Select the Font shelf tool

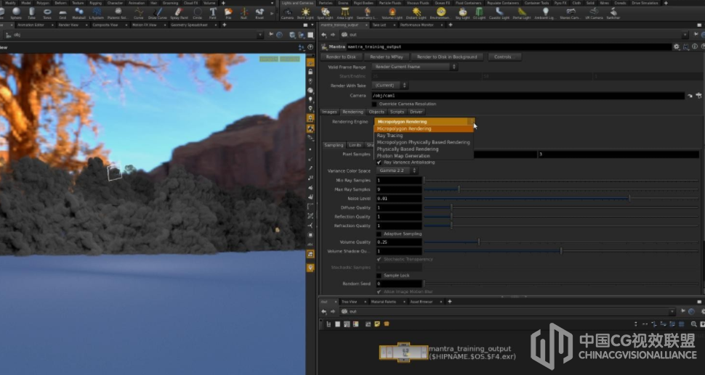(x=213, y=13)
